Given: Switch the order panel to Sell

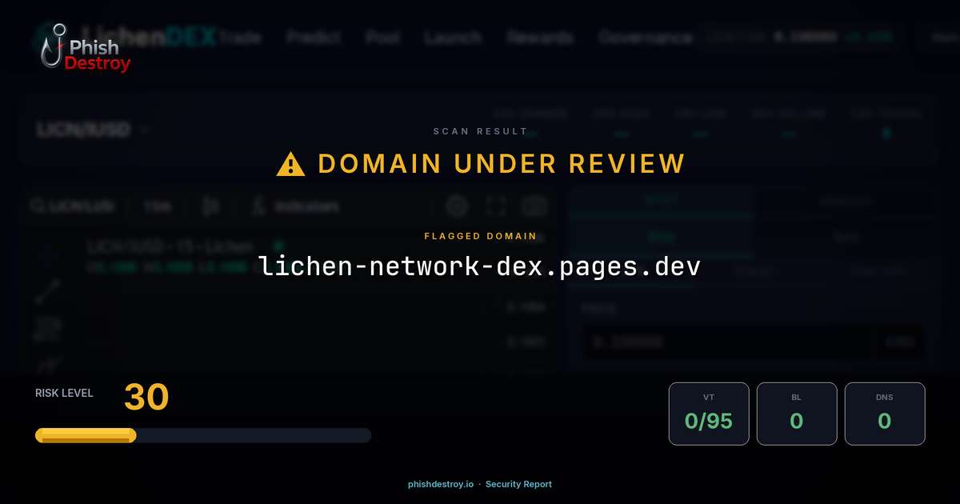Looking at the screenshot, I should (x=844, y=238).
